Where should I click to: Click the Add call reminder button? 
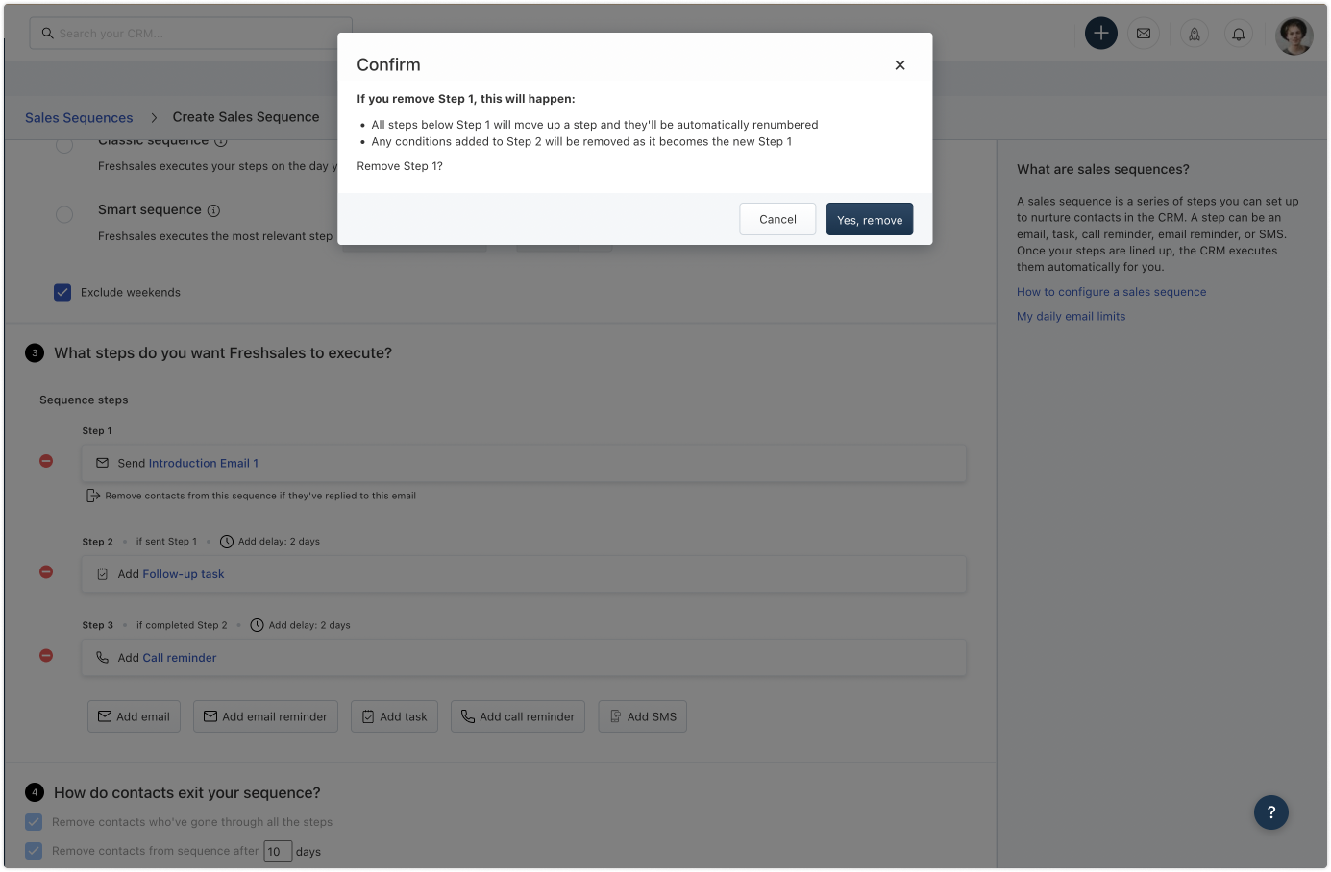tap(518, 716)
